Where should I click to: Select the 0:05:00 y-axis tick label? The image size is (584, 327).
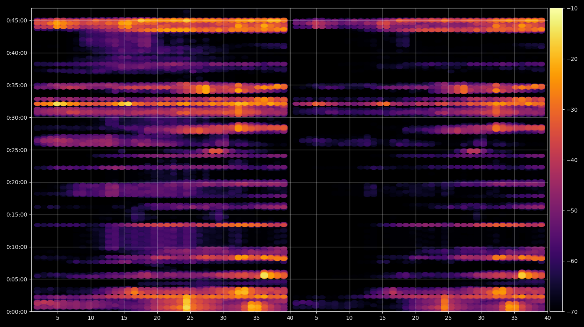17,279
